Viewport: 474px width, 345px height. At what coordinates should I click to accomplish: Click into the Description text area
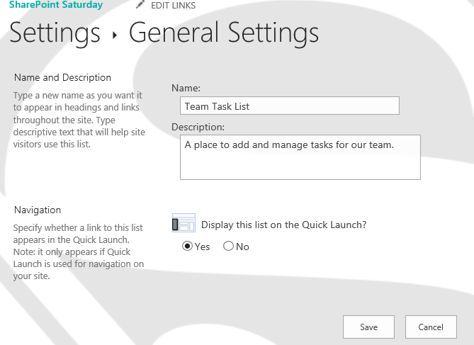point(300,157)
